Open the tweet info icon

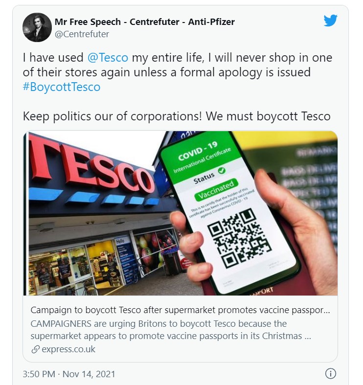331,373
